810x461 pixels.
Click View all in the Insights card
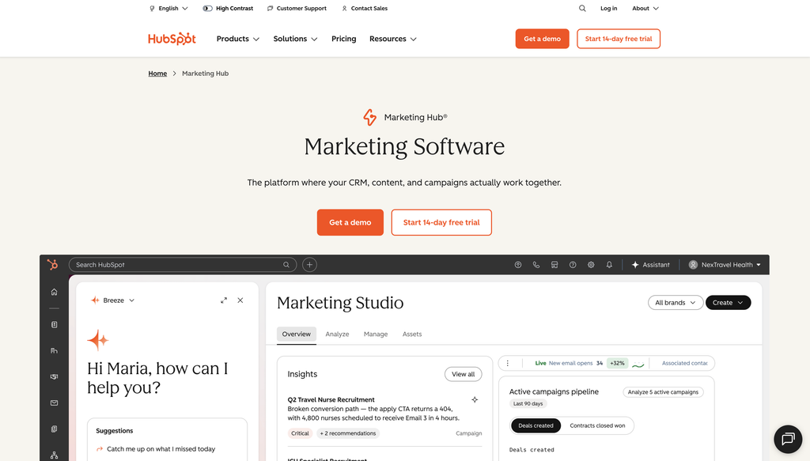(463, 374)
